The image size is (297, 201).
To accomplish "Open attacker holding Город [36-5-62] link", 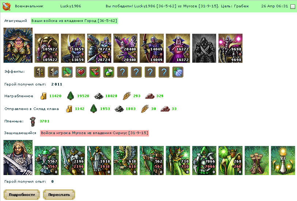I will (x=74, y=20).
